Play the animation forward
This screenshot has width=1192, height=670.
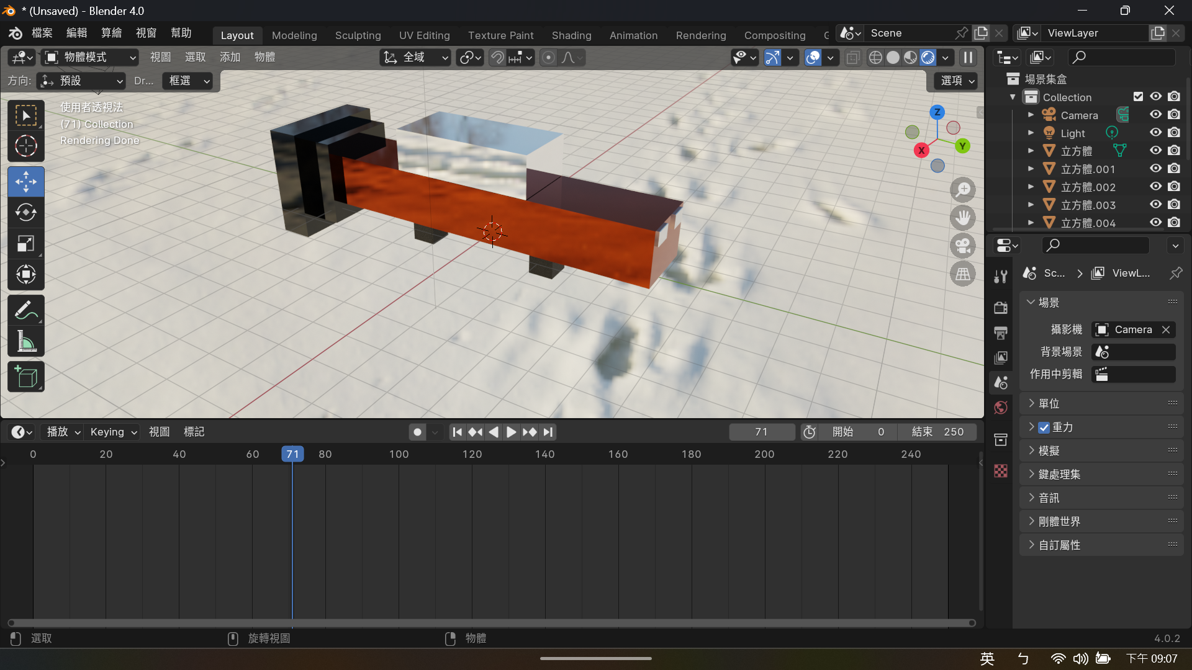pos(511,432)
